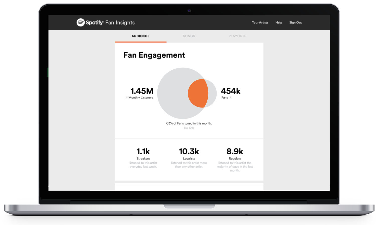Image resolution: width=376 pixels, height=225 pixels.
Task: Click the Spotify logo icon
Action: click(x=80, y=22)
